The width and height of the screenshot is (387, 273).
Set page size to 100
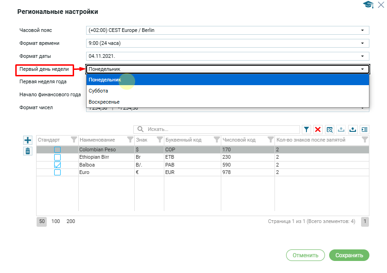56,221
